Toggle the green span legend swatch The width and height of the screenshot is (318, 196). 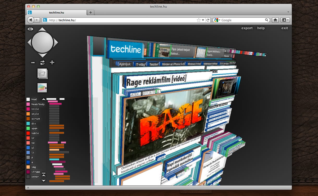pyautogui.click(x=28, y=128)
